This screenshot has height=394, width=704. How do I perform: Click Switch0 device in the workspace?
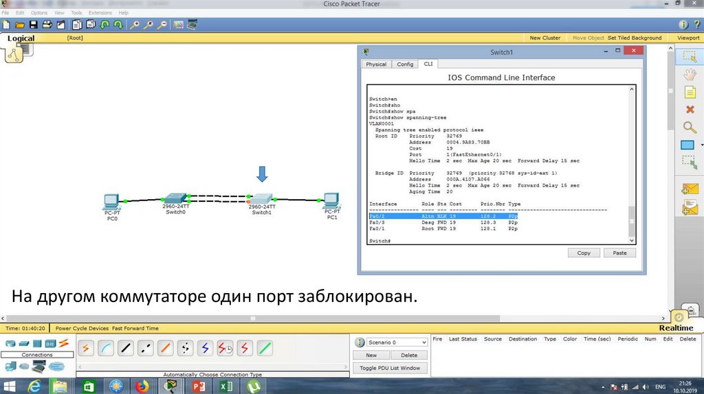click(x=175, y=198)
